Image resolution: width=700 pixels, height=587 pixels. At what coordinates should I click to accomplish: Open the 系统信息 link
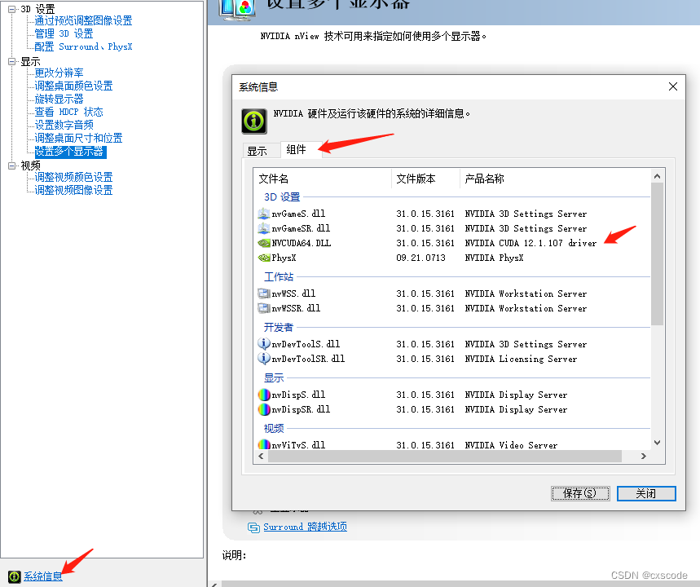[x=43, y=576]
